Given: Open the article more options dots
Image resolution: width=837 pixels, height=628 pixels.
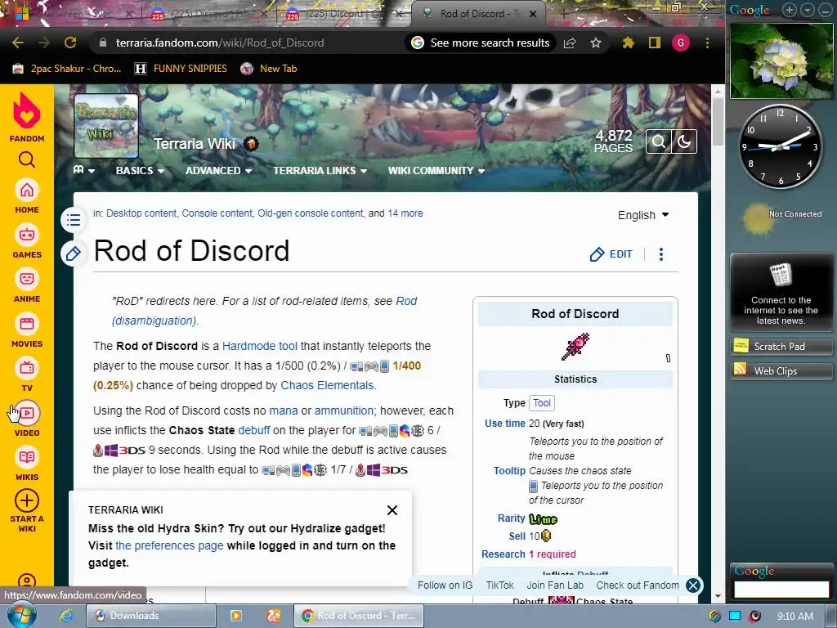Looking at the screenshot, I should (660, 254).
